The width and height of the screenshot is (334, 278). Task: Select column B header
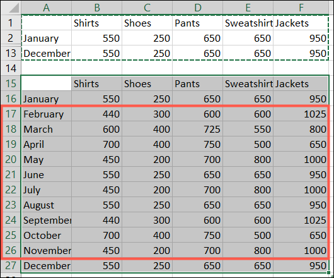96,8
